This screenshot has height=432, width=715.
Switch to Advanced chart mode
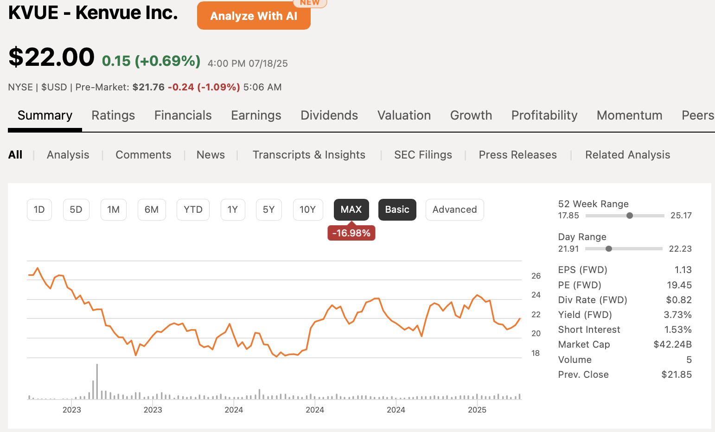(454, 210)
